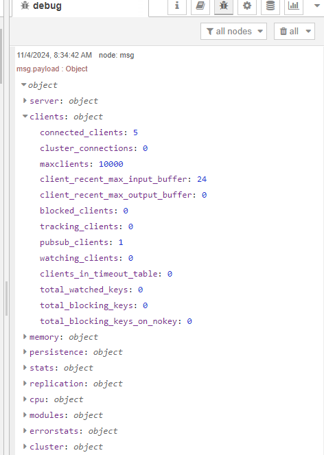This screenshot has width=324, height=455.
Task: Select total_watched_keys: 0 row
Action: pos(91,290)
